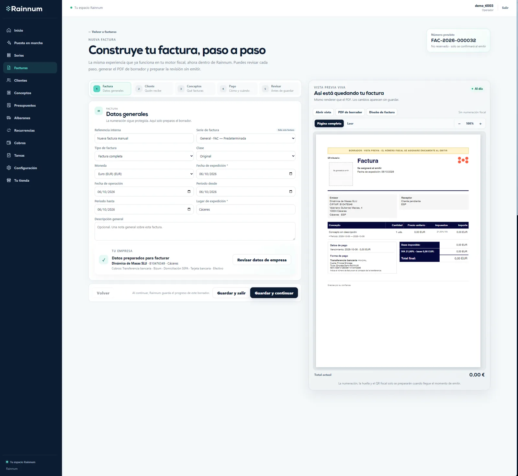Open calendar picker for Fecha de expedición
Screen dimensions: 518x476
tap(290, 174)
